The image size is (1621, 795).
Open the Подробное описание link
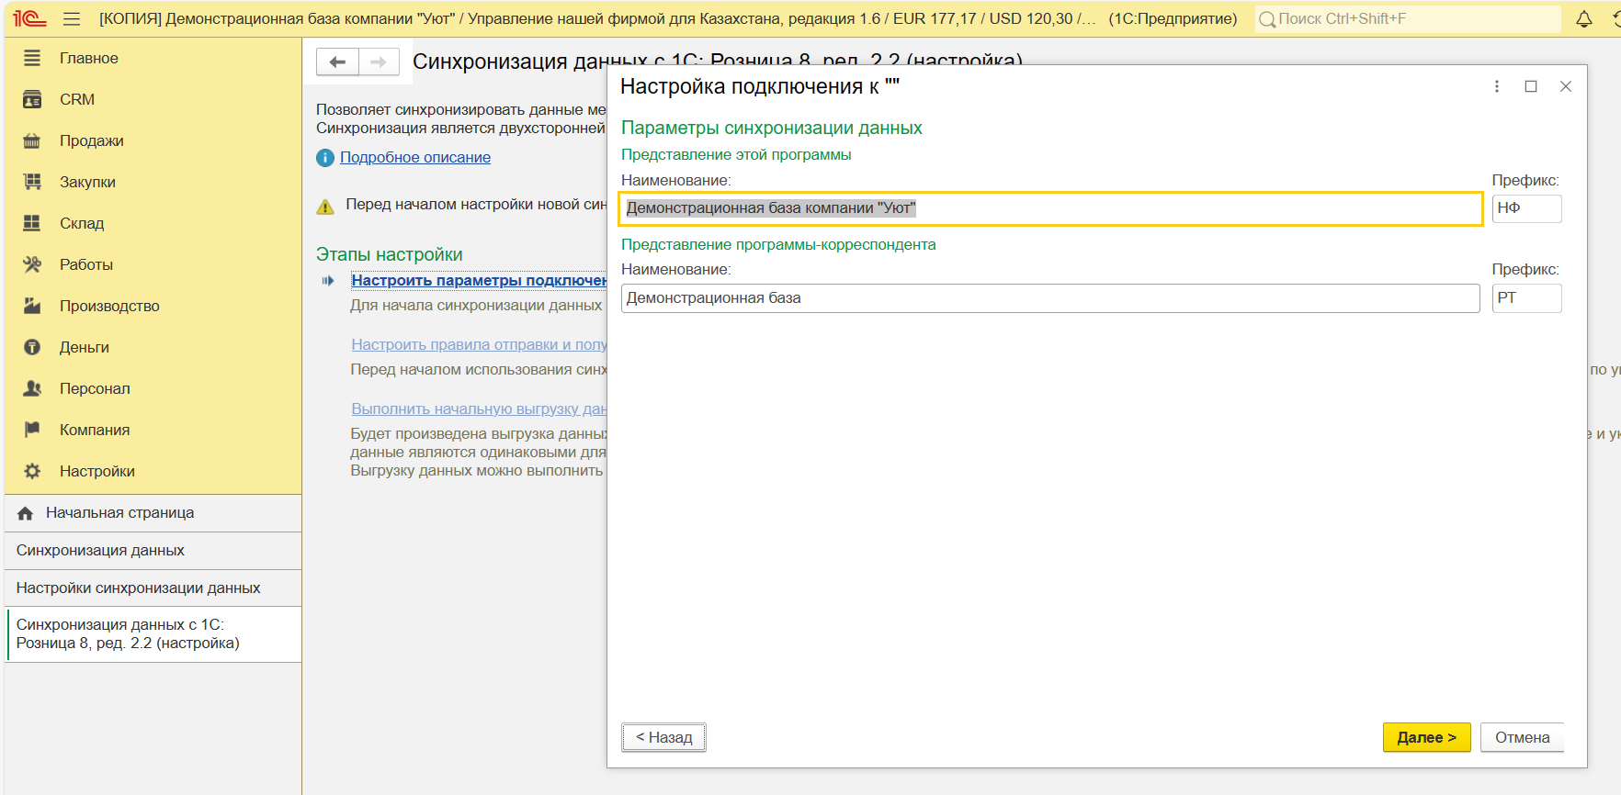point(414,158)
